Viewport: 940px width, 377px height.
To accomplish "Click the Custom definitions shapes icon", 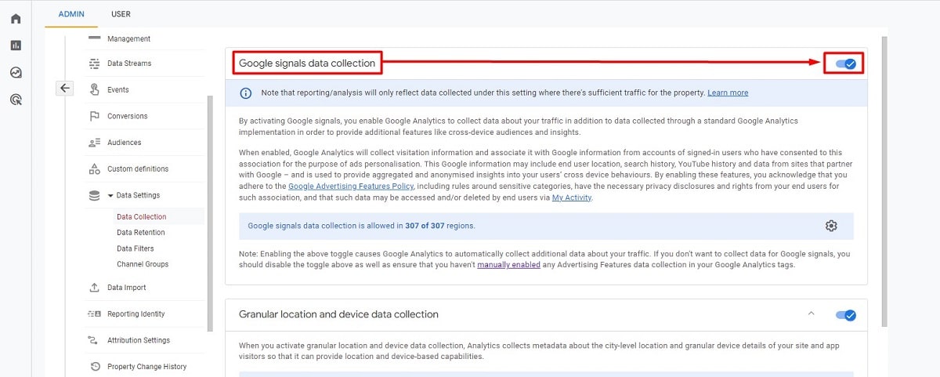I will tap(94, 169).
